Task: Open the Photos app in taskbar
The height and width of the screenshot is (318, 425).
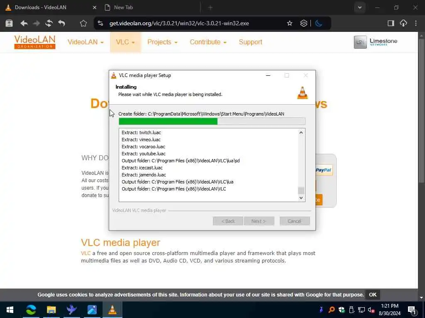Action: coord(92,310)
